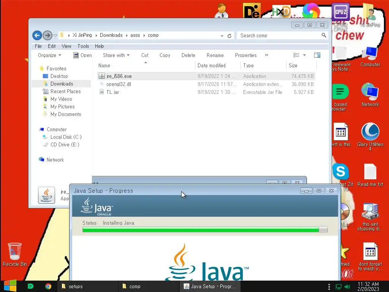Screen dimensions: 389x292
Task: Expand the Xi JinPing breadcrumb arrow
Action: tap(96, 35)
